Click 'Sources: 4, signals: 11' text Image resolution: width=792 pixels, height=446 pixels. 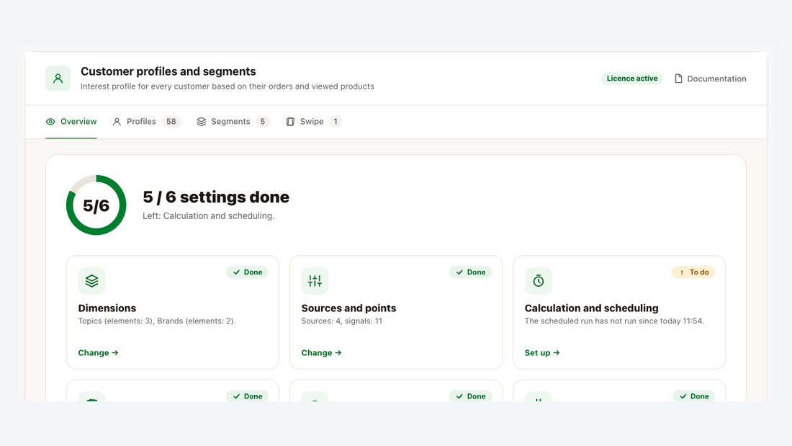pyautogui.click(x=341, y=321)
